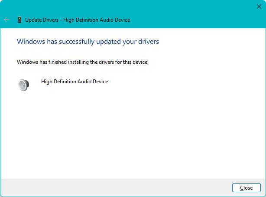Click the back arrow in the title bar

coord(6,20)
